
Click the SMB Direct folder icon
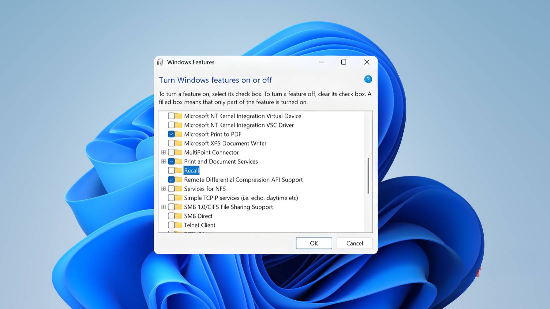[x=179, y=216]
